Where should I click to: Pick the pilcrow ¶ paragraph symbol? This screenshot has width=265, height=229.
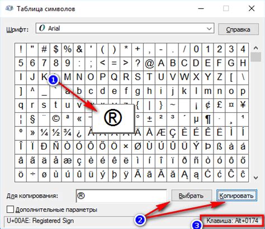[x=208, y=118]
